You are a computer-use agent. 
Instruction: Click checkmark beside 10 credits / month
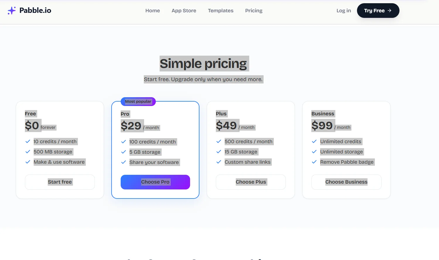(x=28, y=141)
